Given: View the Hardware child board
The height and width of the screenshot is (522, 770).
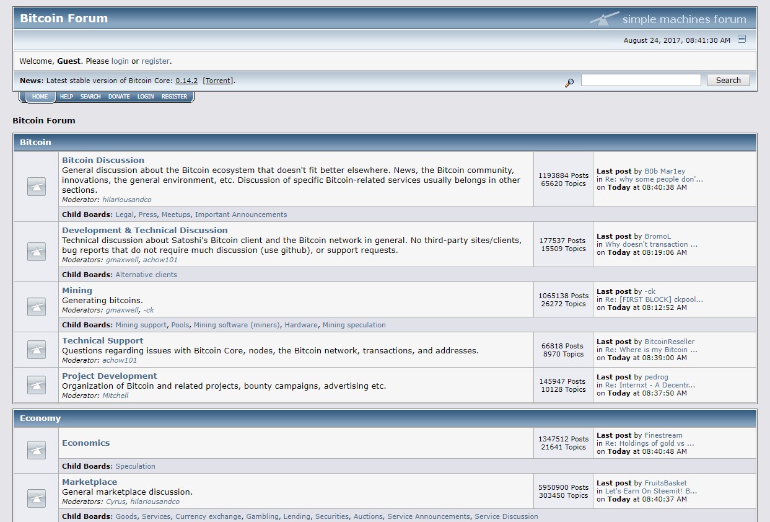Looking at the screenshot, I should 301,325.
